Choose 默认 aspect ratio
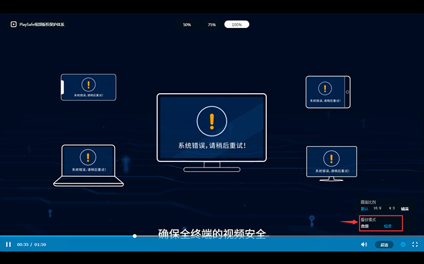Image resolution: width=424 pixels, height=264 pixels. tap(365, 209)
